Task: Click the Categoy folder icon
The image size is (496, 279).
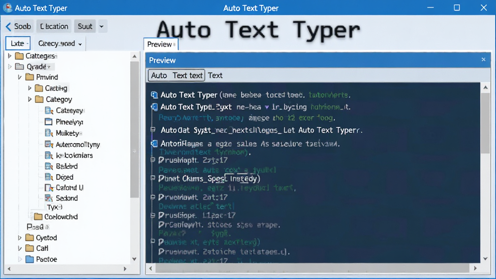Action: click(x=39, y=99)
